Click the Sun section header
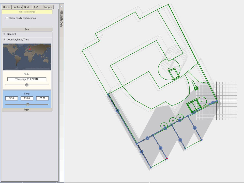Image resolution: width=244 pixels, height=183 pixels. pos(27,29)
